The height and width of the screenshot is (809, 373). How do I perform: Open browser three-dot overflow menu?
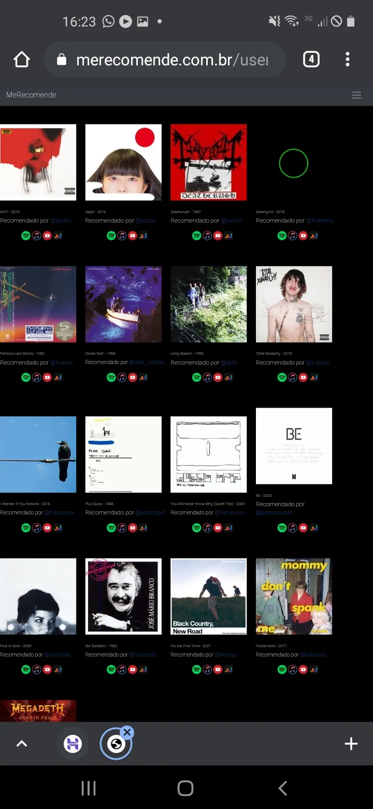(348, 60)
